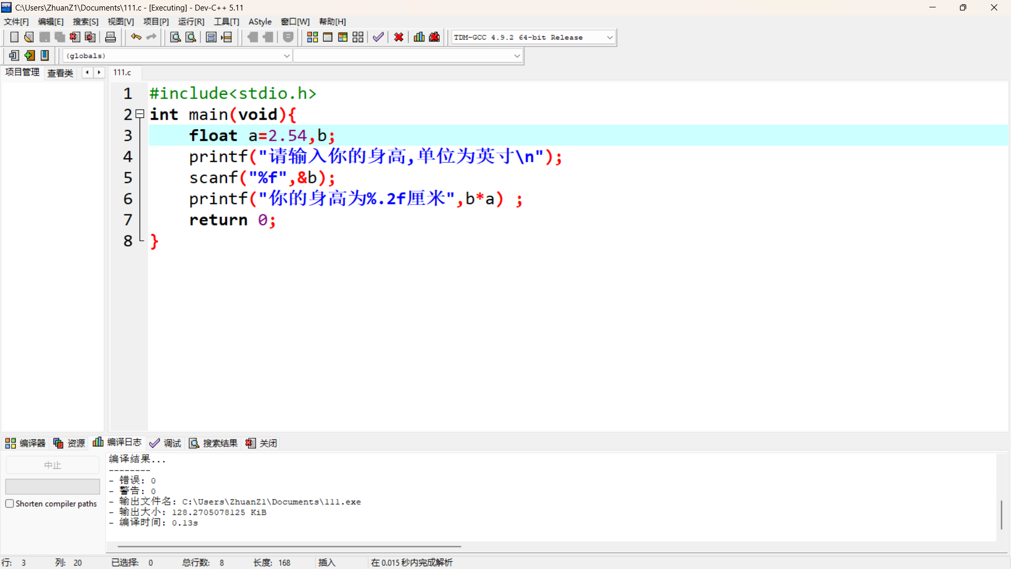Screen dimensions: 1011x569
Task: Collapse the main function fold marker
Action: click(140, 114)
